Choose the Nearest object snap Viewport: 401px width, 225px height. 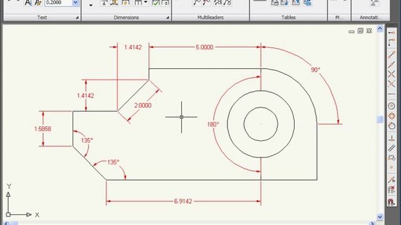tap(392, 180)
